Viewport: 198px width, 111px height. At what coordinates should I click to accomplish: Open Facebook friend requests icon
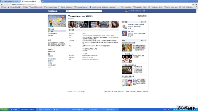(59, 11)
